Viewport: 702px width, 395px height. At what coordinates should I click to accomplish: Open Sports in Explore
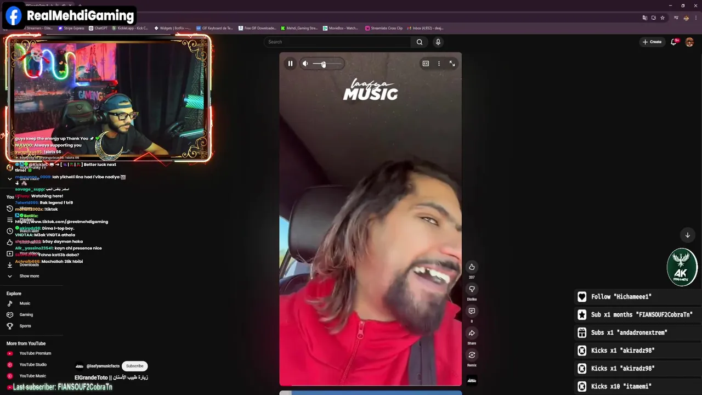tap(25, 326)
